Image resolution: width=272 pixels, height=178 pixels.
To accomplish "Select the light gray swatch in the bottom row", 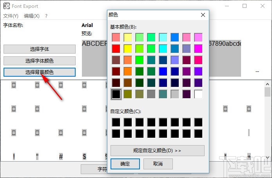I will click(x=175, y=94).
